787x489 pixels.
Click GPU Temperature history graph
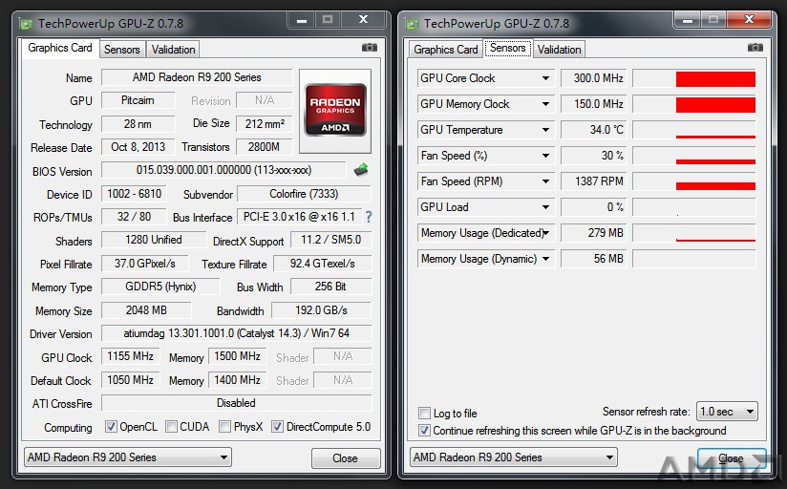coord(694,130)
